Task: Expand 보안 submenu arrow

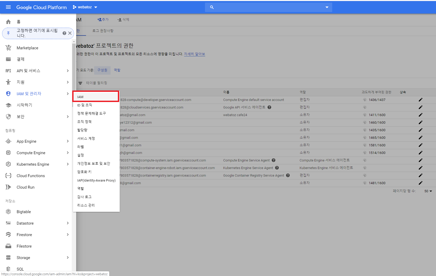Action: coord(68,117)
